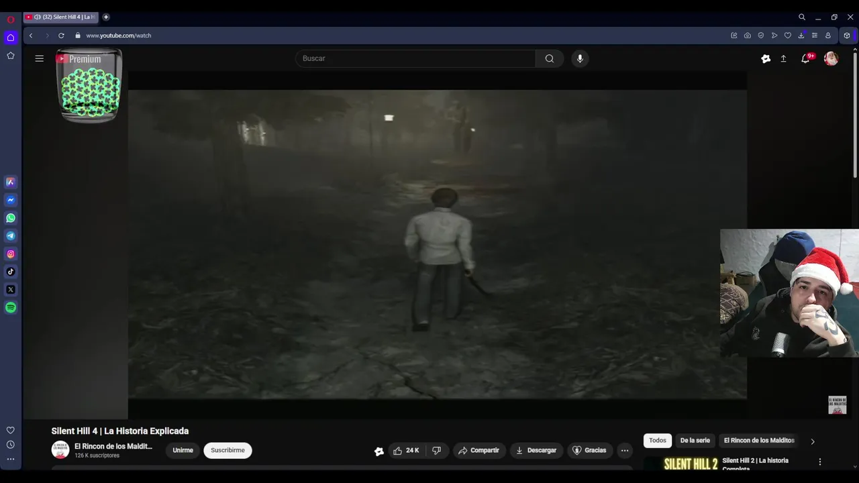Image resolution: width=859 pixels, height=483 pixels.
Task: Search in open tabs magnifier
Action: click(802, 17)
